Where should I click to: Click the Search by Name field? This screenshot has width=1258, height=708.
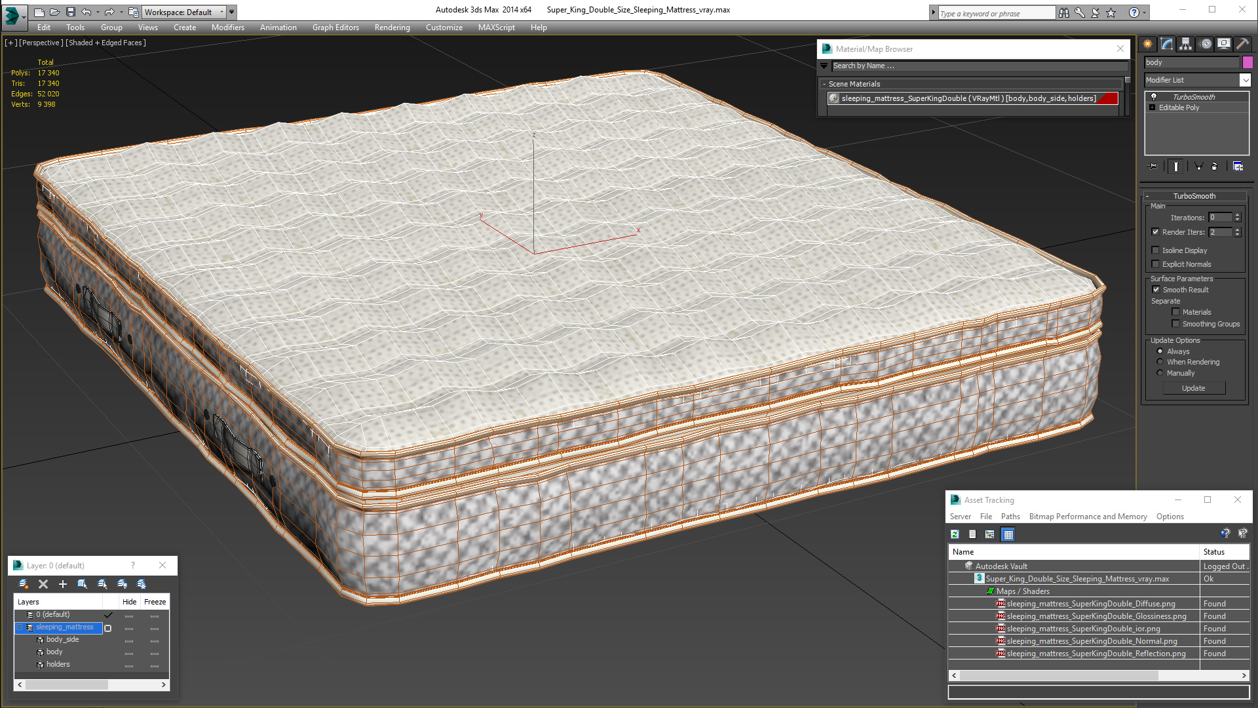click(979, 66)
